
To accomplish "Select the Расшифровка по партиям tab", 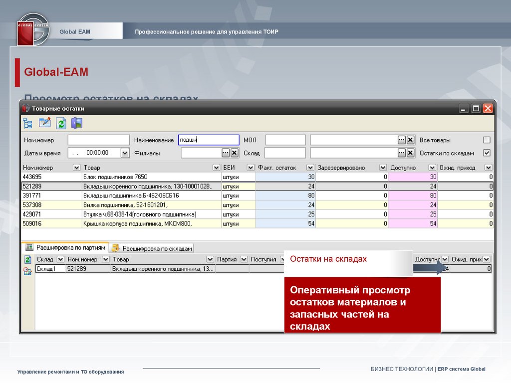I will point(66,247).
